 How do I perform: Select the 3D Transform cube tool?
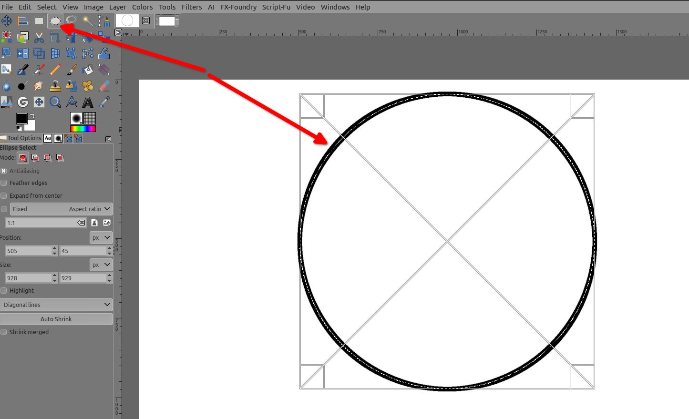point(39,53)
